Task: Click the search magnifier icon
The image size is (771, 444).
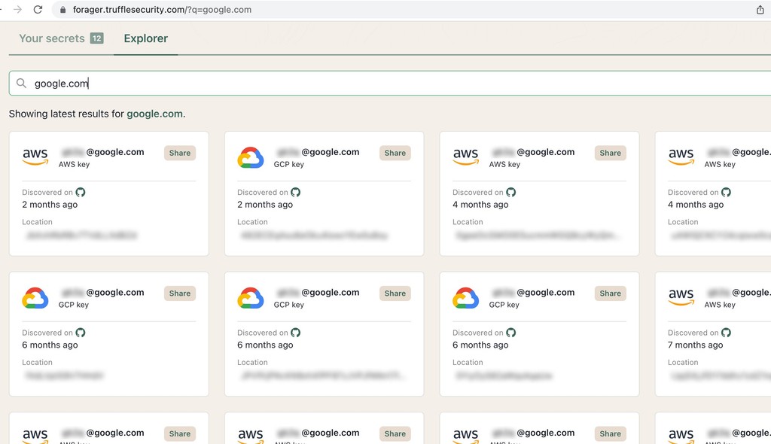Action: (21, 83)
